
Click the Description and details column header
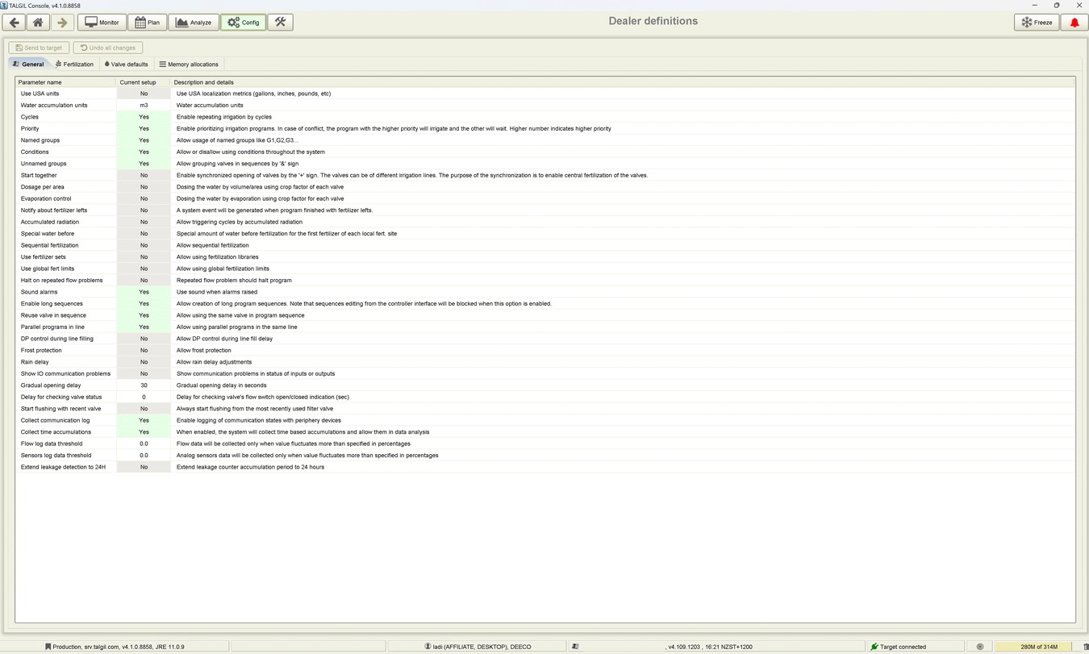tap(623, 82)
